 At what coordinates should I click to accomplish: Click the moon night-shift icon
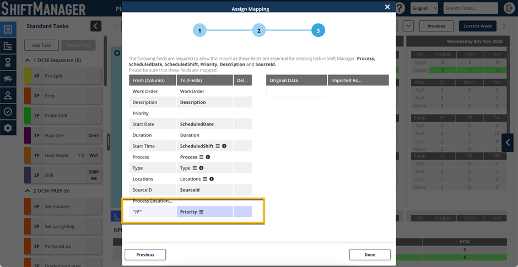coord(116,216)
